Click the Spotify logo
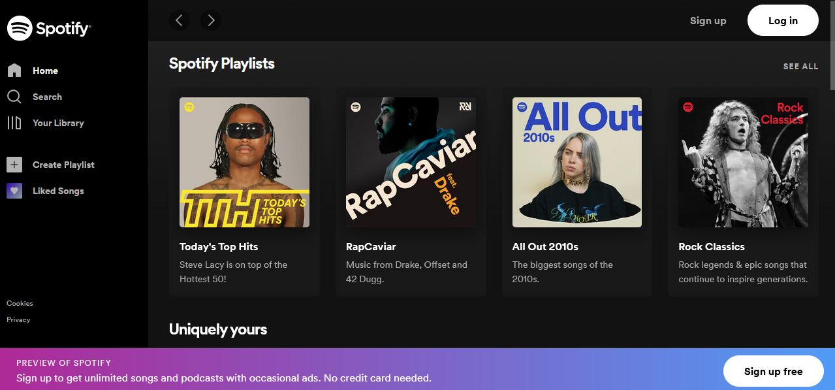This screenshot has height=390, width=835. pyautogui.click(x=49, y=28)
